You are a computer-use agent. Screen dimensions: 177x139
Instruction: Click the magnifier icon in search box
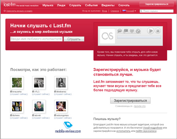(141, 11)
